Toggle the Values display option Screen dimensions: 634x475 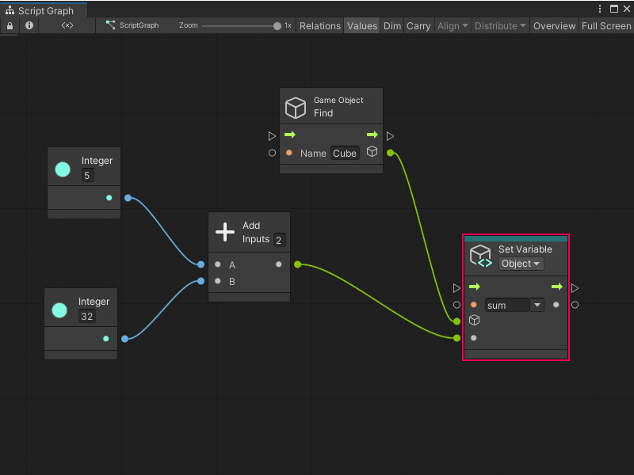(x=361, y=25)
